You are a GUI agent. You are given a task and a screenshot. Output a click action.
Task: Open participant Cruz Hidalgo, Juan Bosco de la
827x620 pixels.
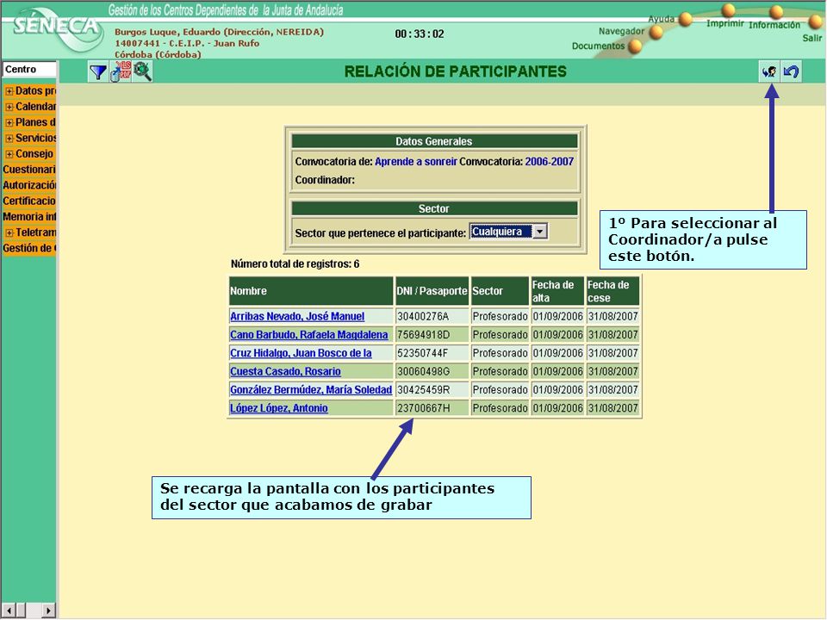click(x=301, y=353)
